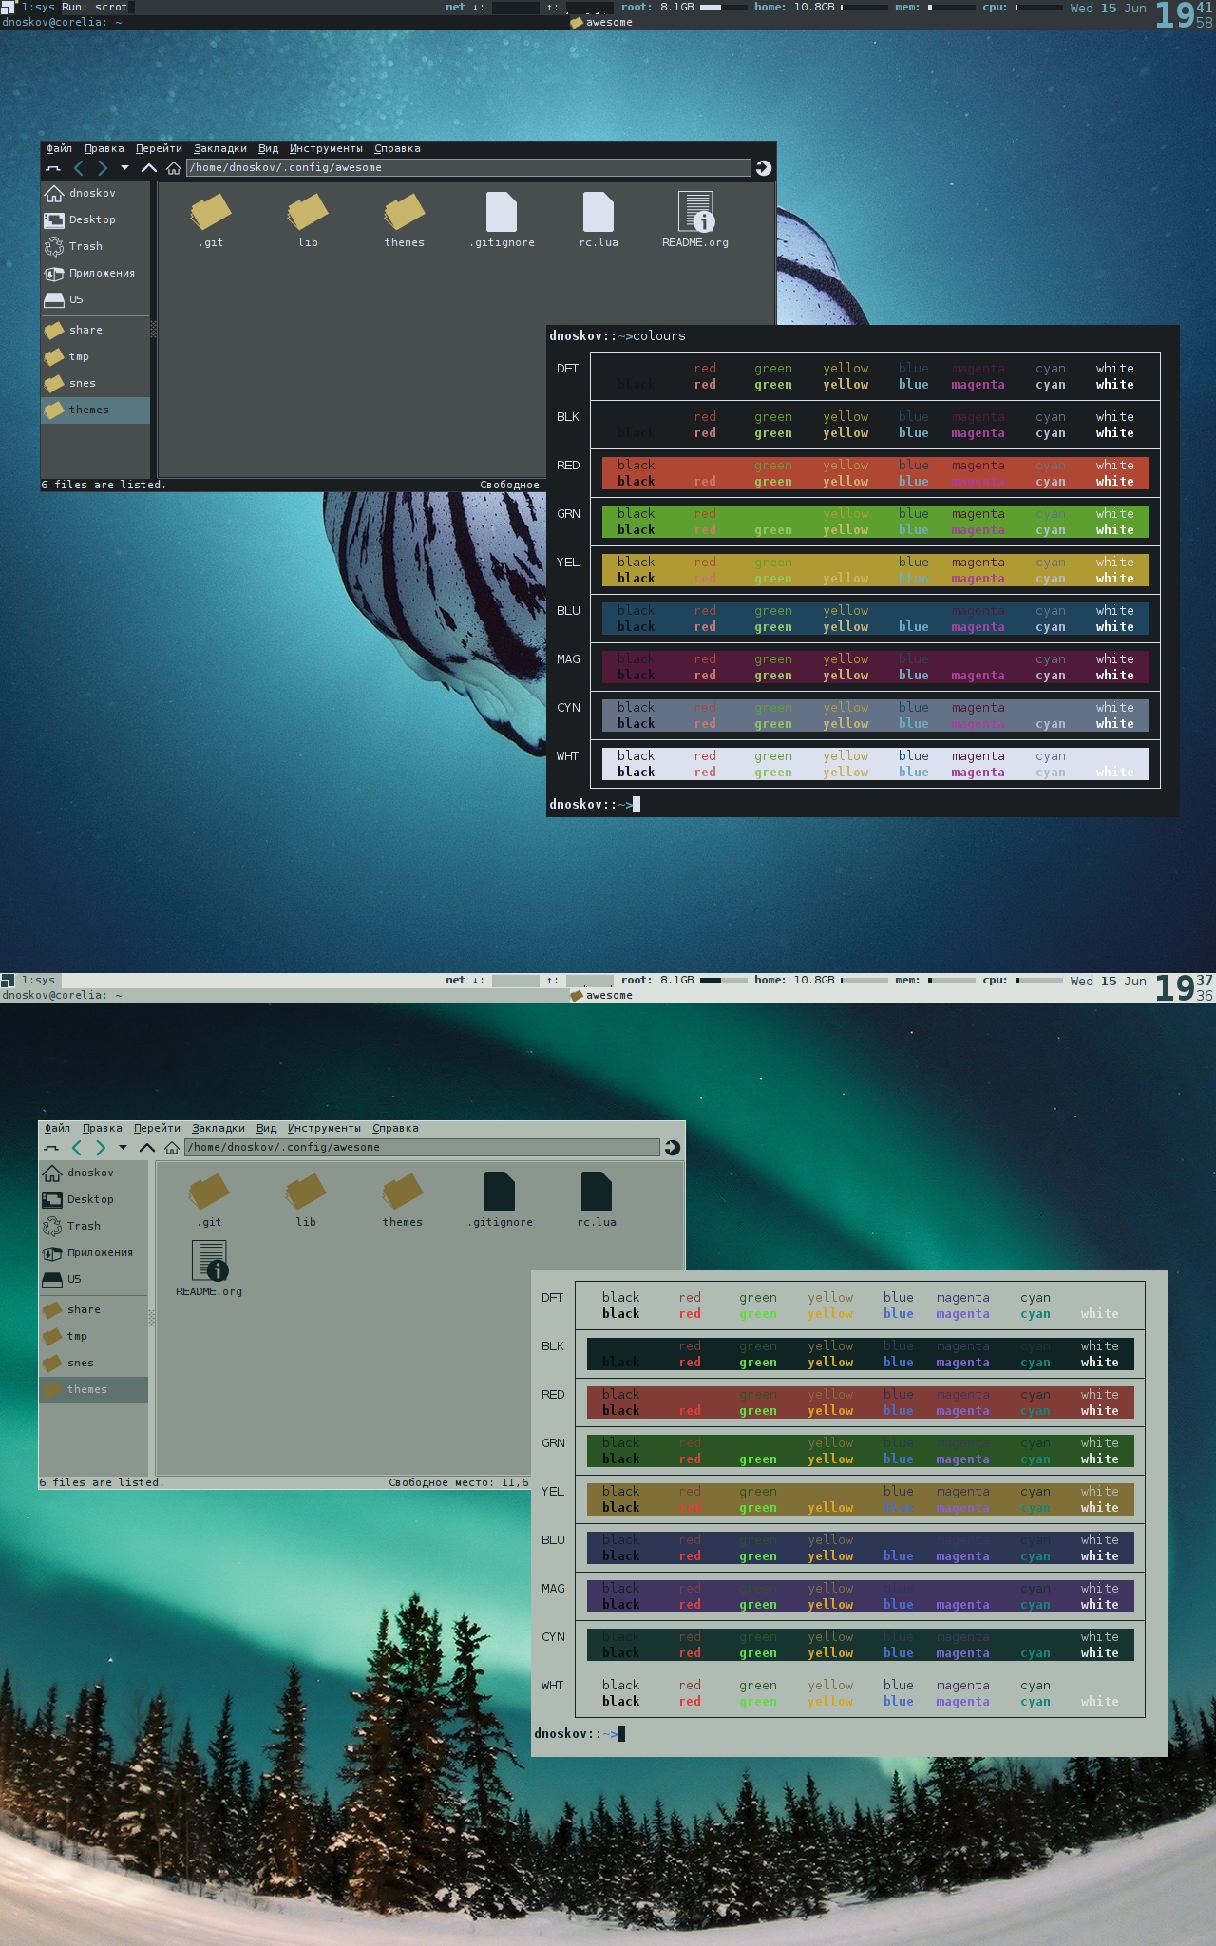Screen dimensions: 1216x1946
Task: Select Desktop in light file manager sidebar
Action: [90, 1199]
